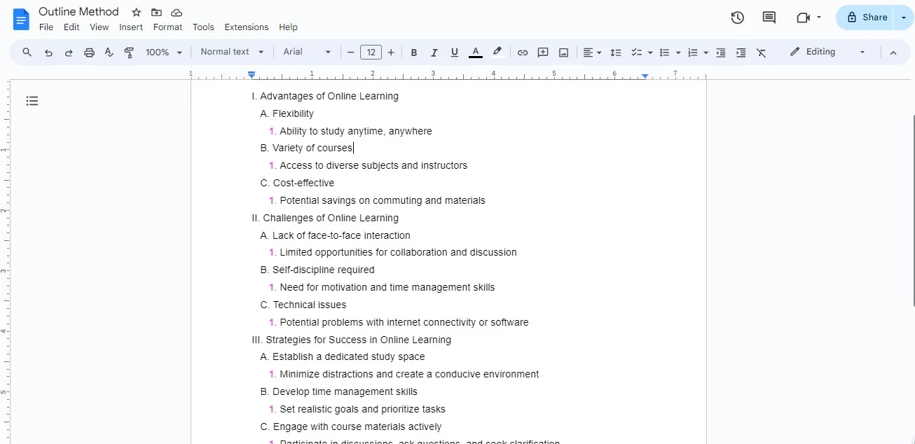Show the document outline icon
Viewport: 915px width, 444px height.
pyautogui.click(x=32, y=101)
